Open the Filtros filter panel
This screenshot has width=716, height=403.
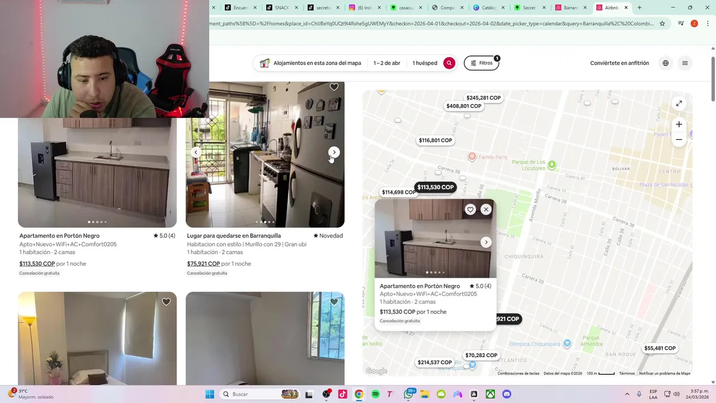(482, 63)
